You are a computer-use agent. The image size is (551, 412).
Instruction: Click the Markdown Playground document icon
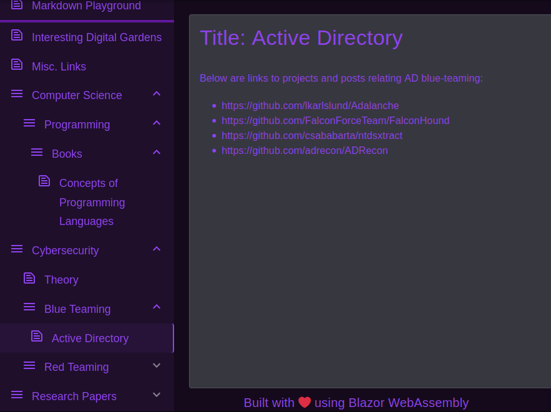[x=17, y=4]
